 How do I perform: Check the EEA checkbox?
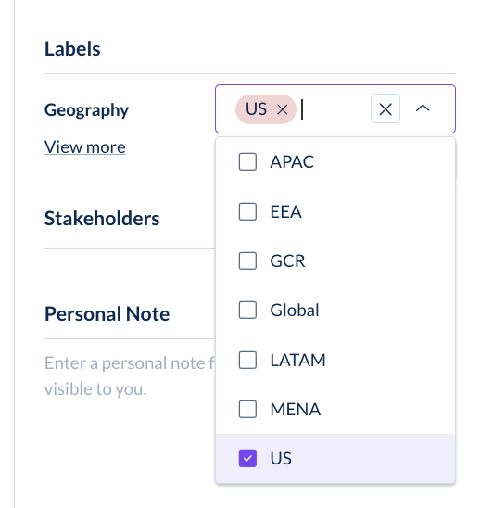click(x=247, y=211)
